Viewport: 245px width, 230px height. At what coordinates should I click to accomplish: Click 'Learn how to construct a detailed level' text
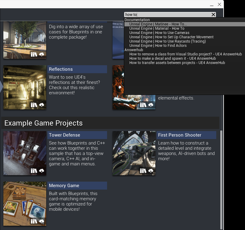coord(186,151)
